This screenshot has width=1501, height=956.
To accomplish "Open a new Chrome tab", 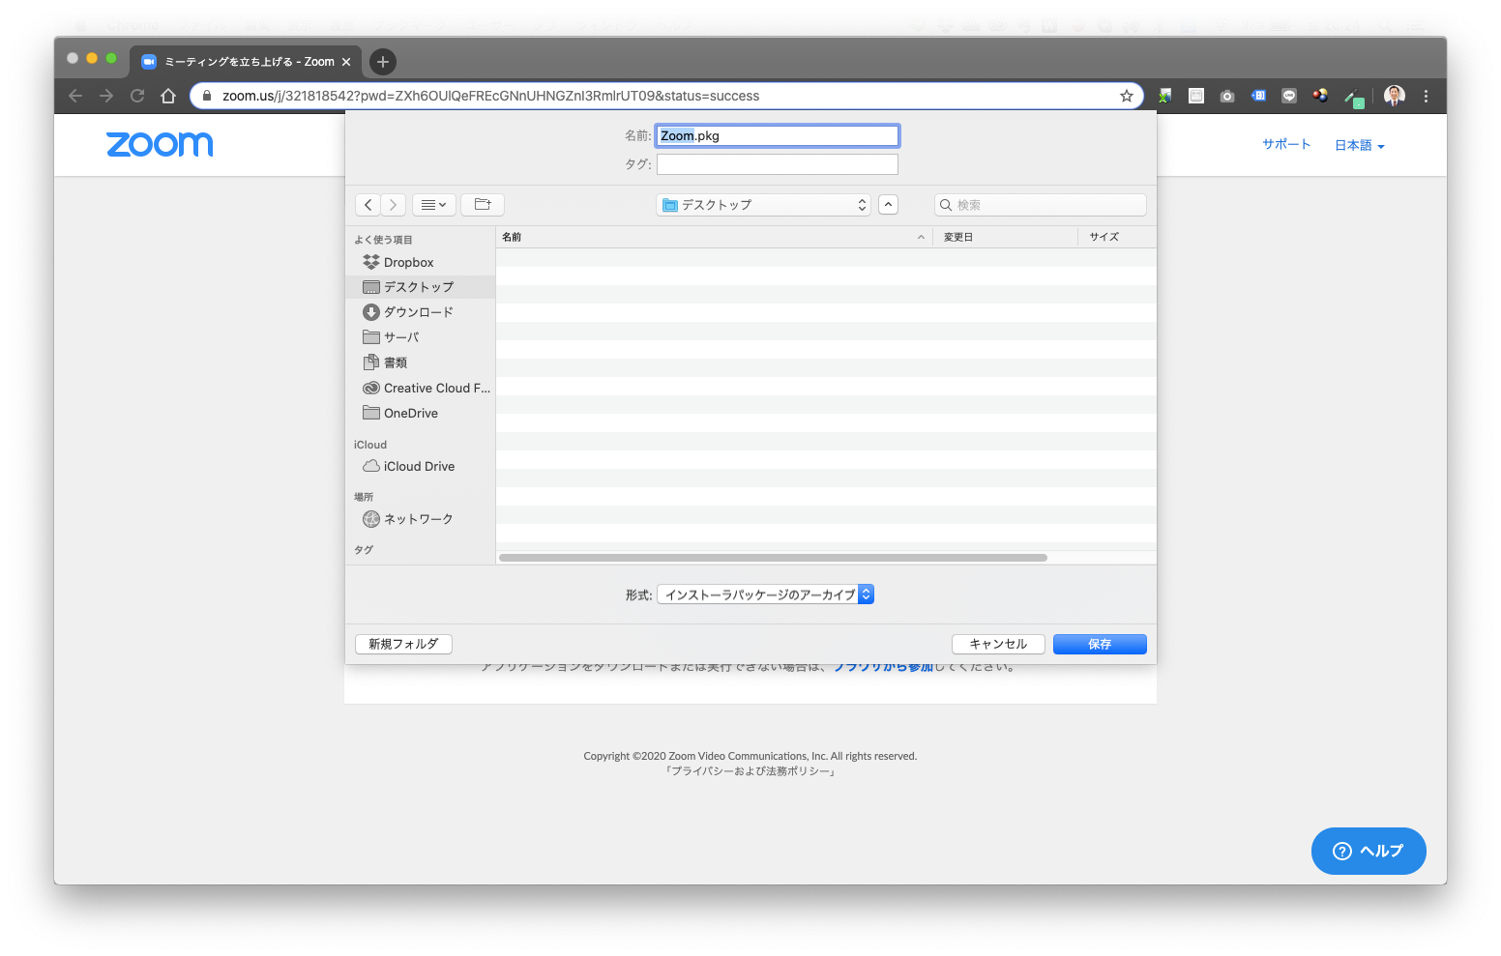I will (383, 62).
